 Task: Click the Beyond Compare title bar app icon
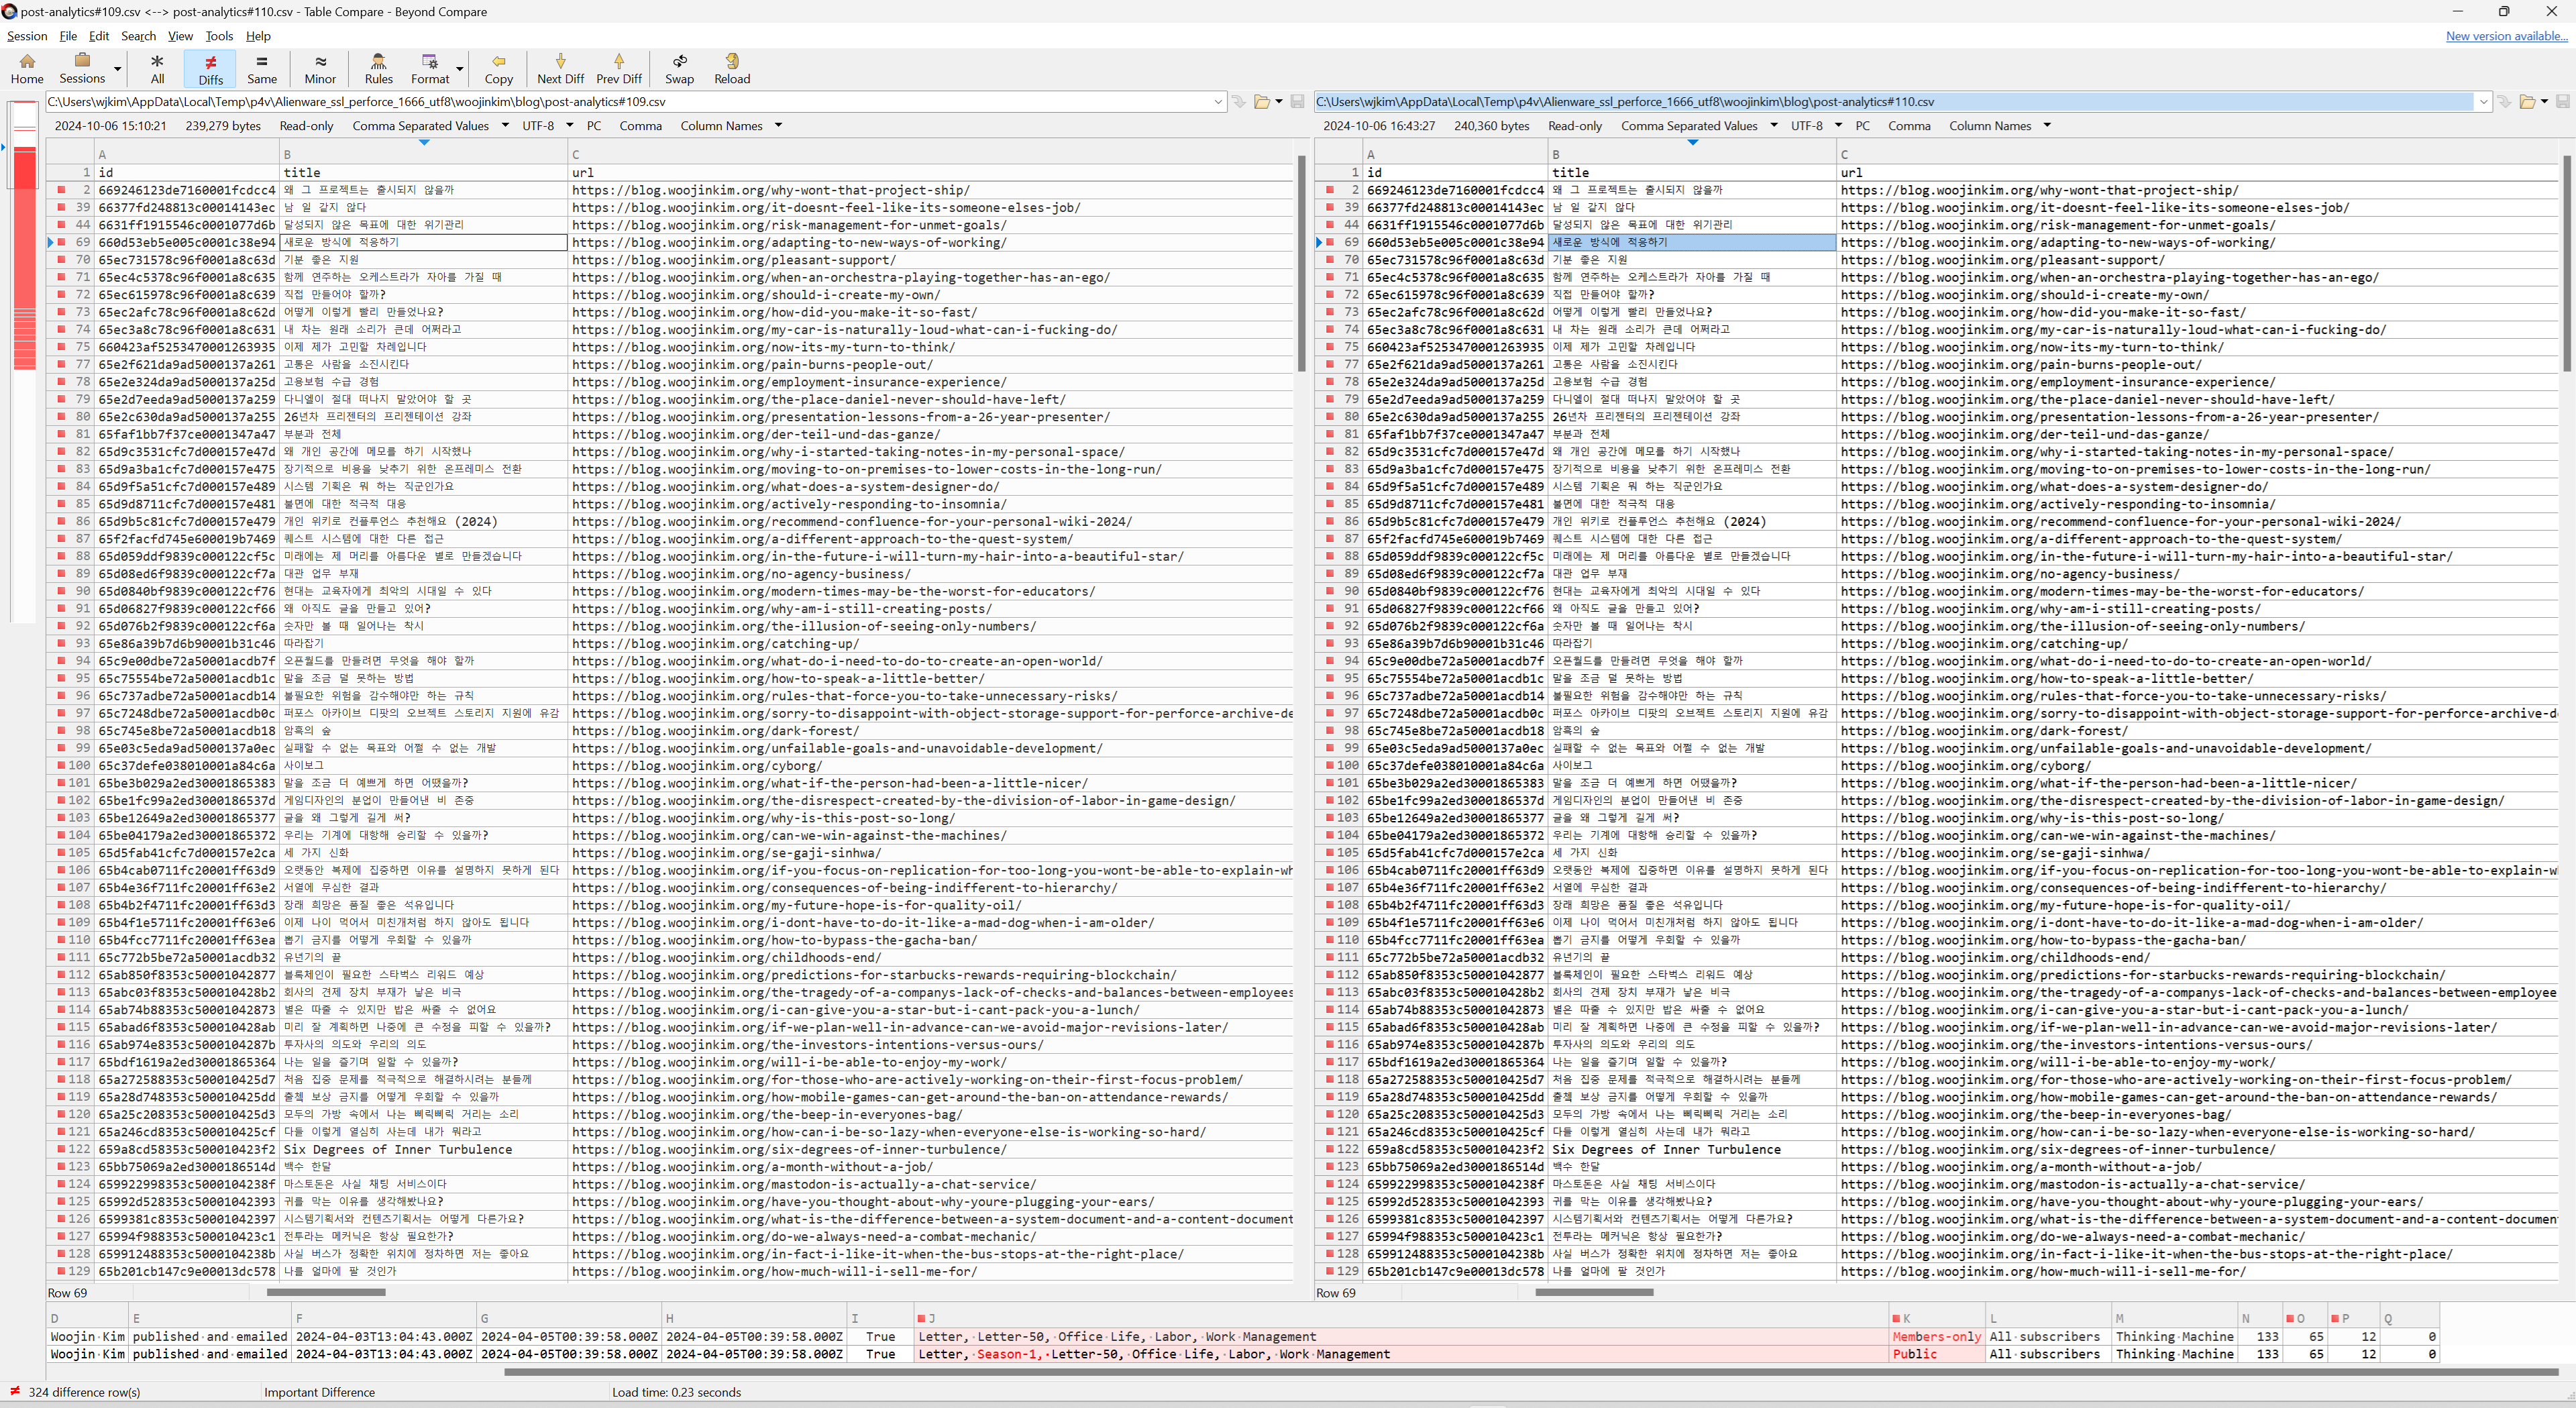pyautogui.click(x=9, y=11)
